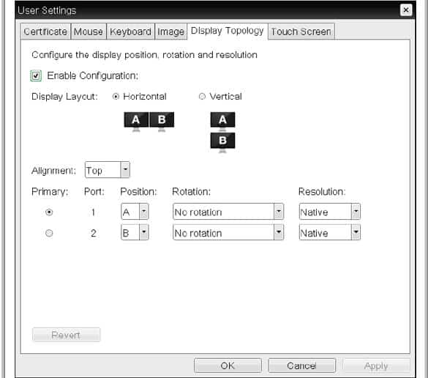Click the Cancel button

(x=302, y=366)
